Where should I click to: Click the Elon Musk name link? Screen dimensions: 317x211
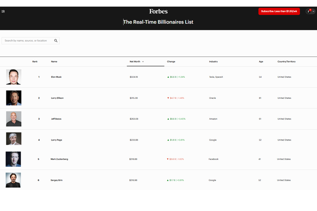coord(56,77)
